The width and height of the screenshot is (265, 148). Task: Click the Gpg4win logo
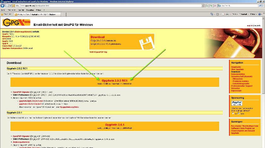pyautogui.click(x=16, y=22)
